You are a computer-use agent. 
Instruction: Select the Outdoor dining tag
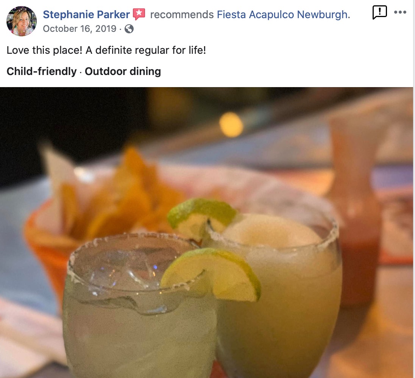point(123,71)
